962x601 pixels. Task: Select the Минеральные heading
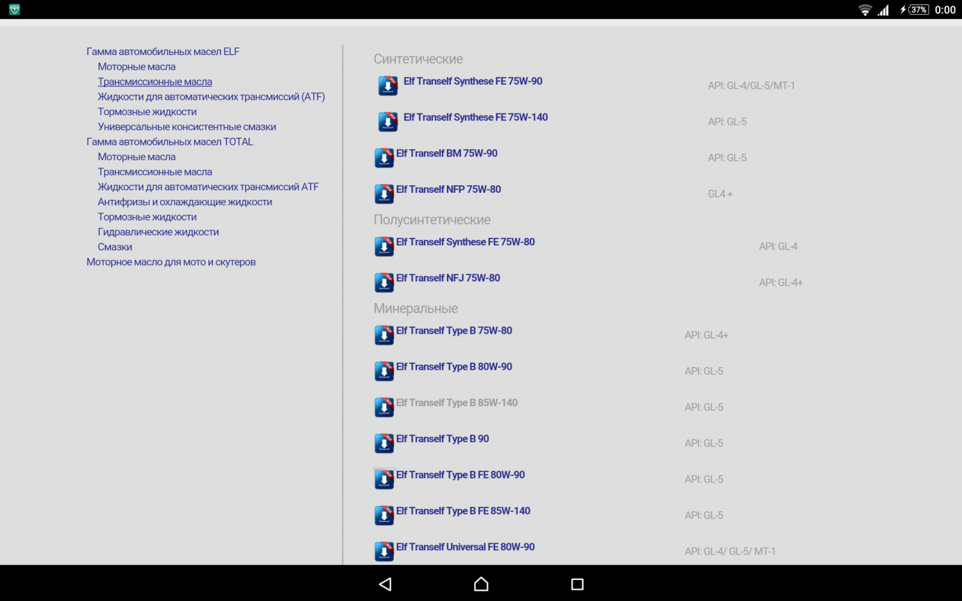[x=416, y=308]
